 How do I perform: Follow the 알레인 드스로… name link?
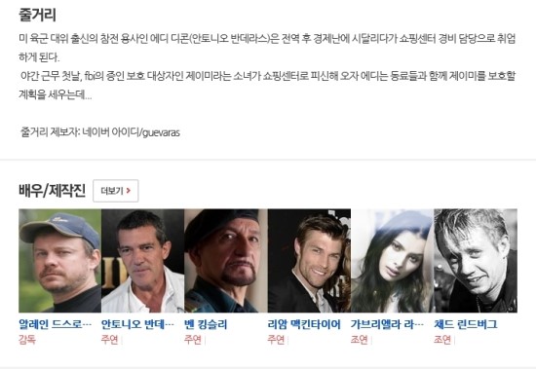pyautogui.click(x=55, y=324)
